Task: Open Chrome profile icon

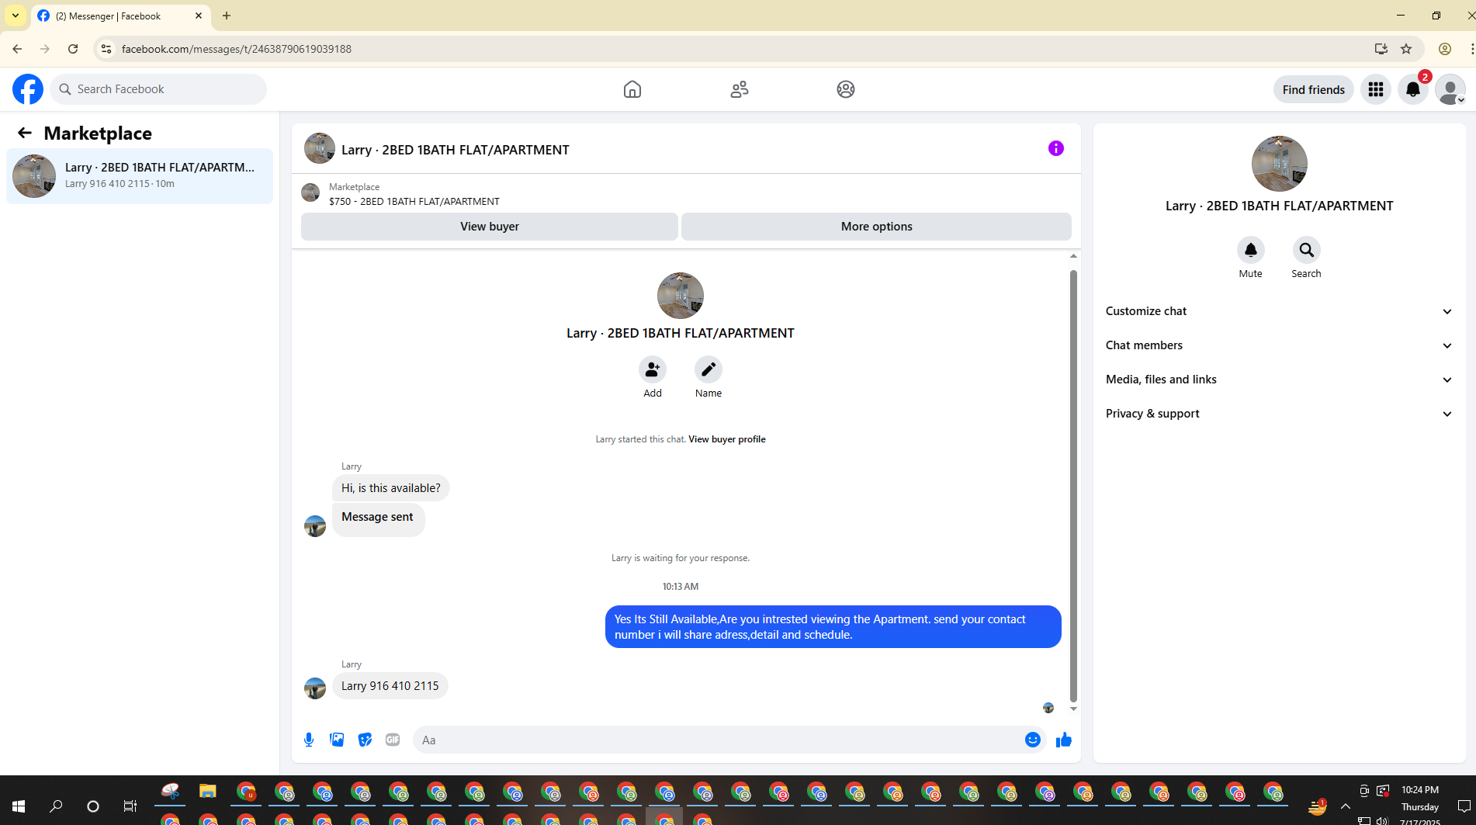Action: [1445, 49]
